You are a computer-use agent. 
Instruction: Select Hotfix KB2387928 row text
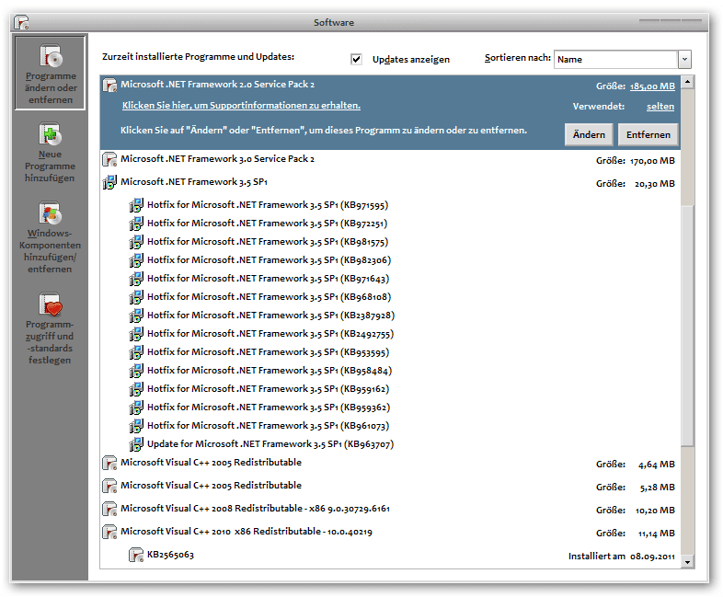point(270,316)
